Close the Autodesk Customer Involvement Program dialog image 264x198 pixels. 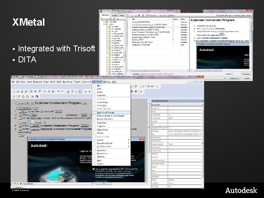pyautogui.click(x=142, y=139)
